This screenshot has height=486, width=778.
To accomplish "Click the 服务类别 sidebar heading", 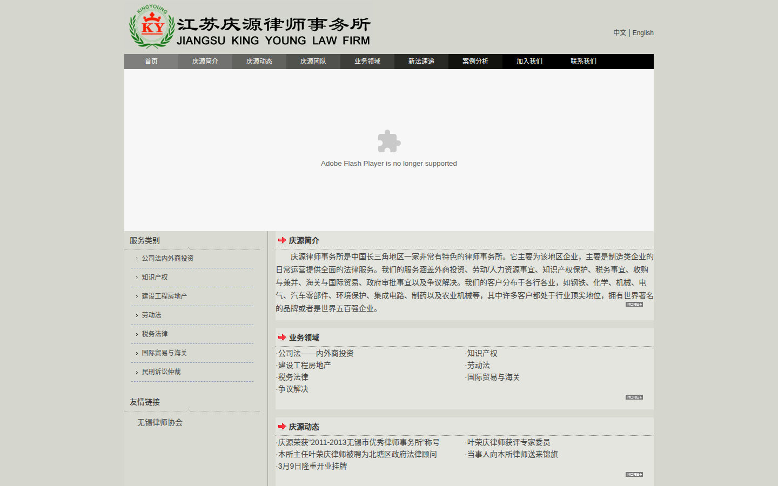I will click(145, 241).
